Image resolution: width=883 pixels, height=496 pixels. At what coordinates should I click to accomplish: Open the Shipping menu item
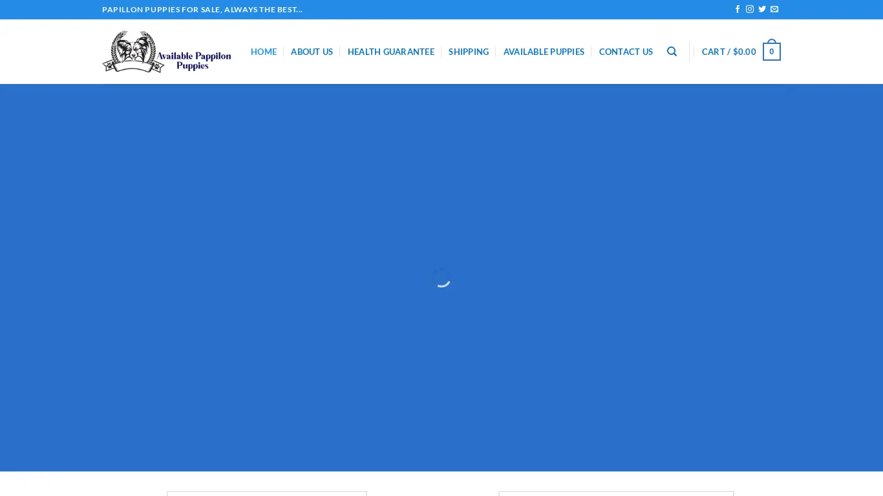(469, 52)
